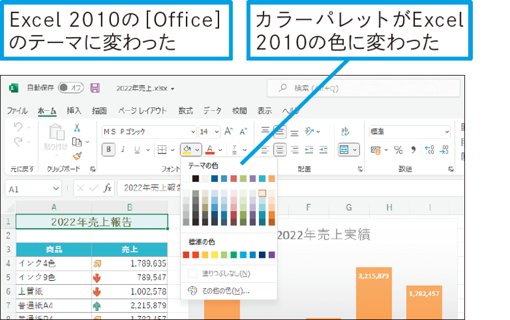Click the increase font size icon

click(229, 131)
